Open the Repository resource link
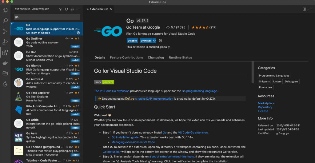315x163 pixels. coord(265,107)
